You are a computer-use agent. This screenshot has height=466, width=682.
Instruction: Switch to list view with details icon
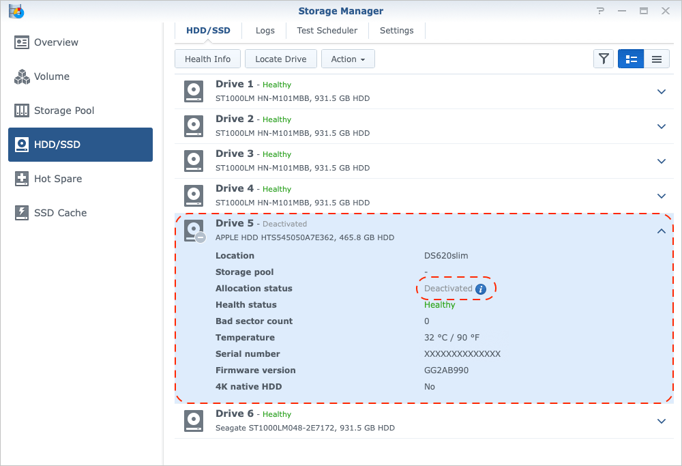pyautogui.click(x=631, y=59)
